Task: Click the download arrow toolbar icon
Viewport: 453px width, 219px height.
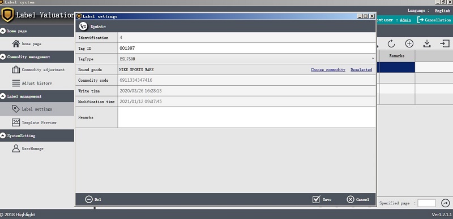Action: (x=427, y=43)
